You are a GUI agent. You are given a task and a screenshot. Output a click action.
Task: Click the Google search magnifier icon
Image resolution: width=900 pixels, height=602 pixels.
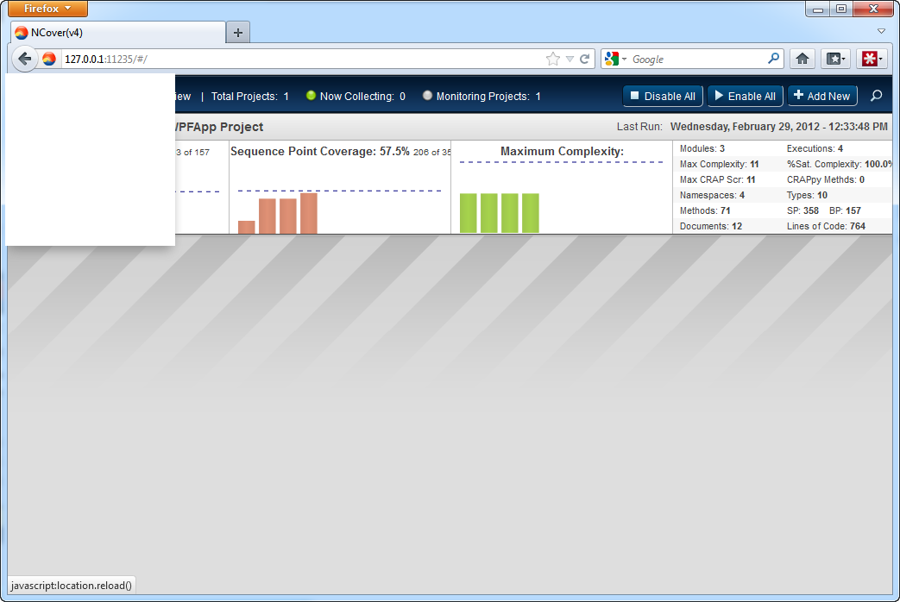point(773,59)
